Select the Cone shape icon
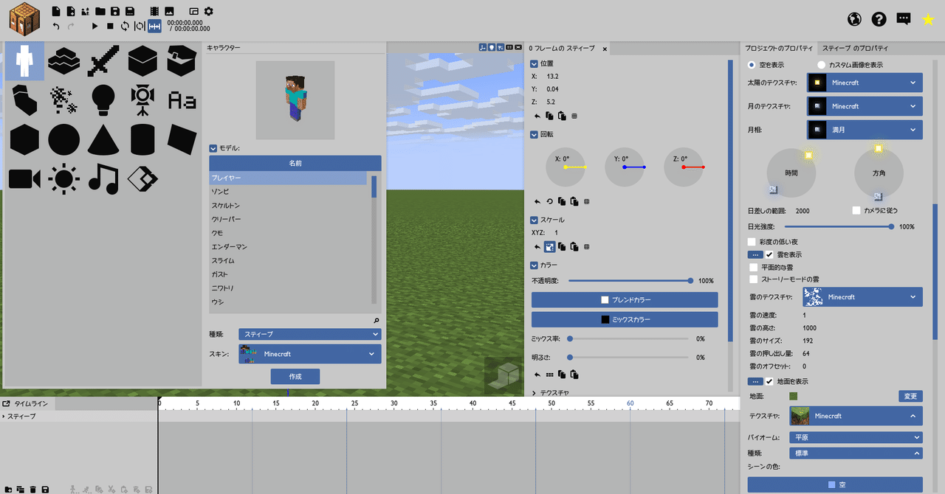The height and width of the screenshot is (494, 945). [x=103, y=139]
